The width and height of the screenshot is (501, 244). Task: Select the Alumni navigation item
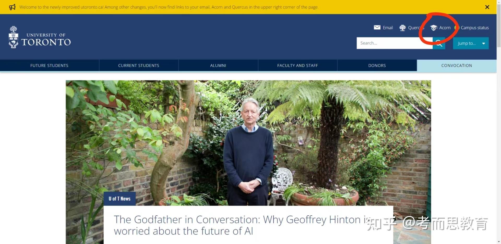tap(218, 65)
